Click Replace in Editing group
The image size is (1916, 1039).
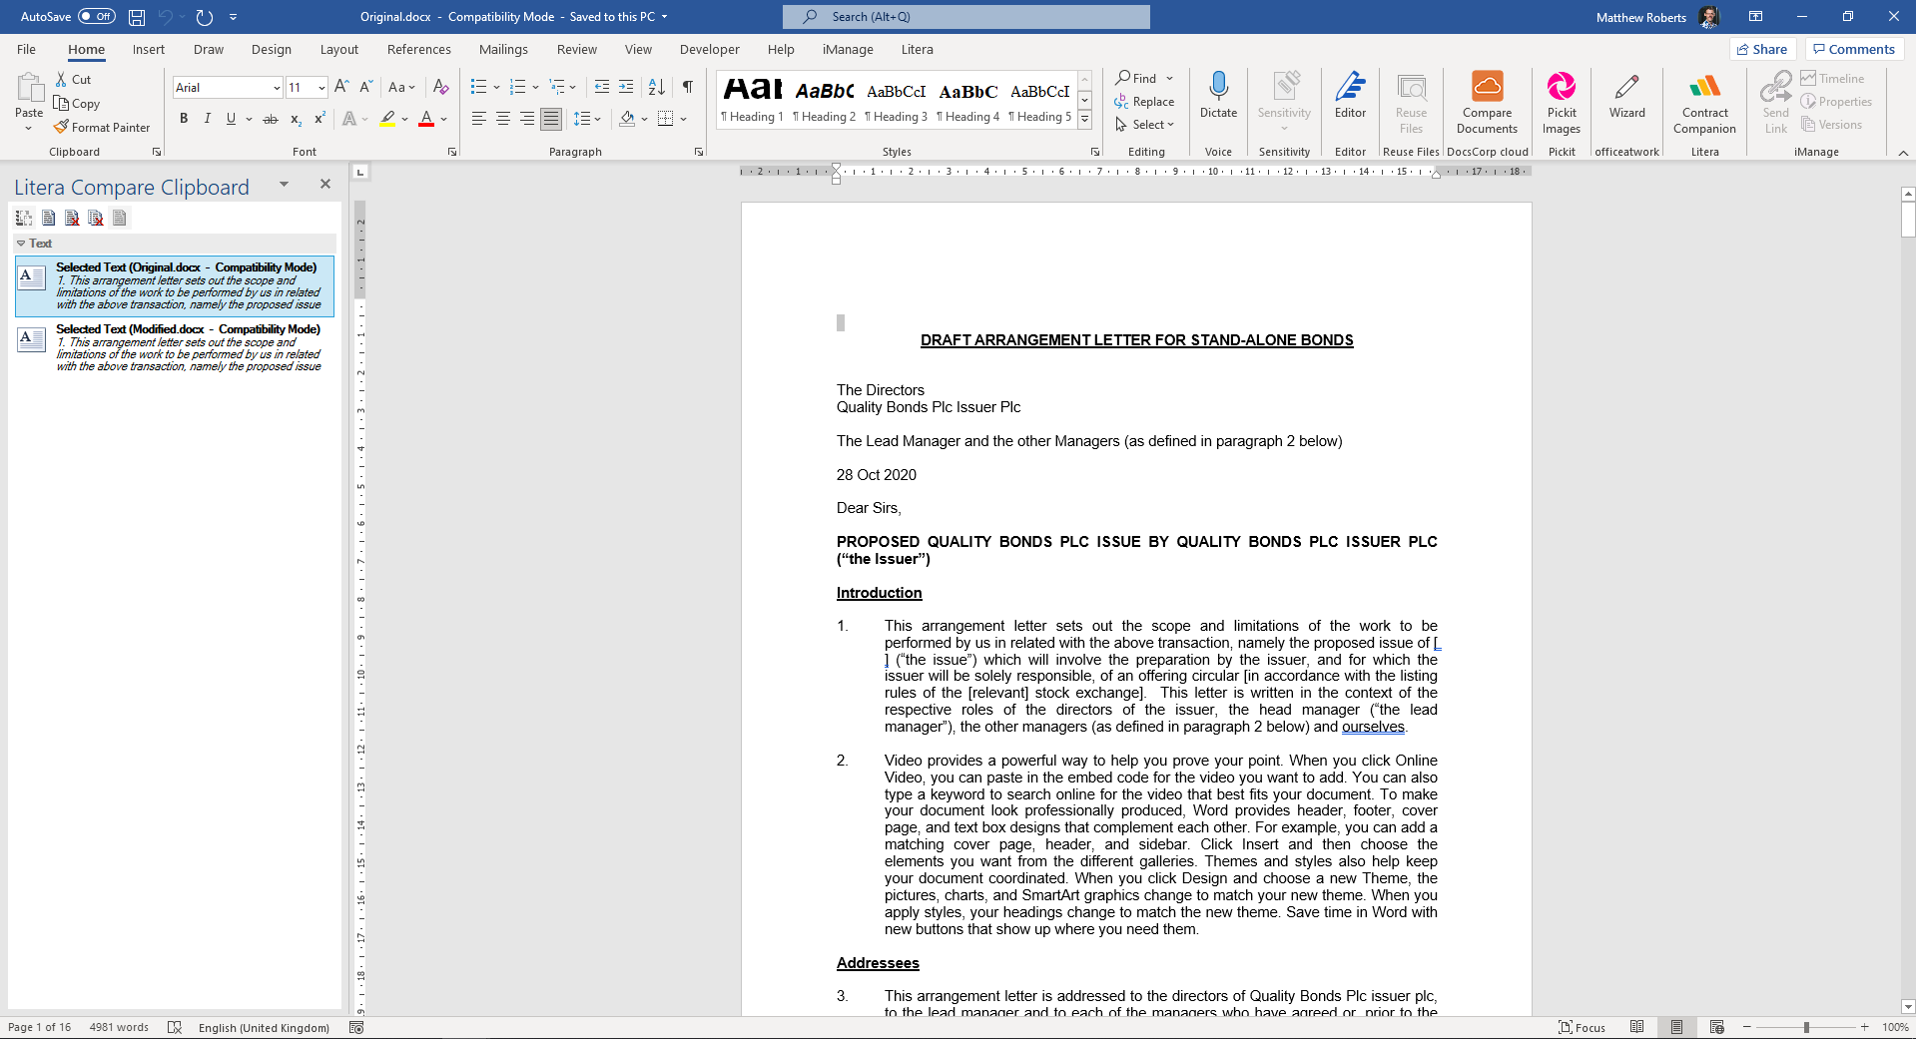click(1144, 102)
